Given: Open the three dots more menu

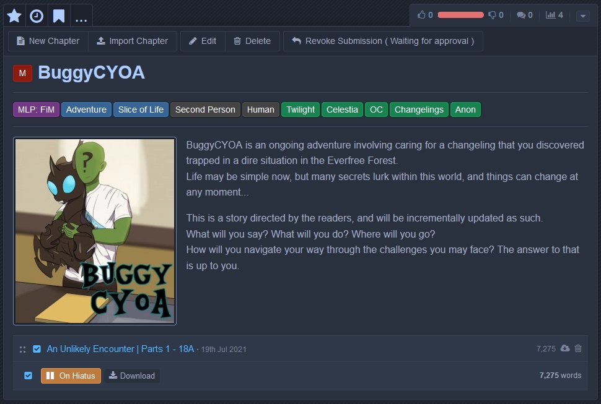Looking at the screenshot, I should [x=81, y=16].
